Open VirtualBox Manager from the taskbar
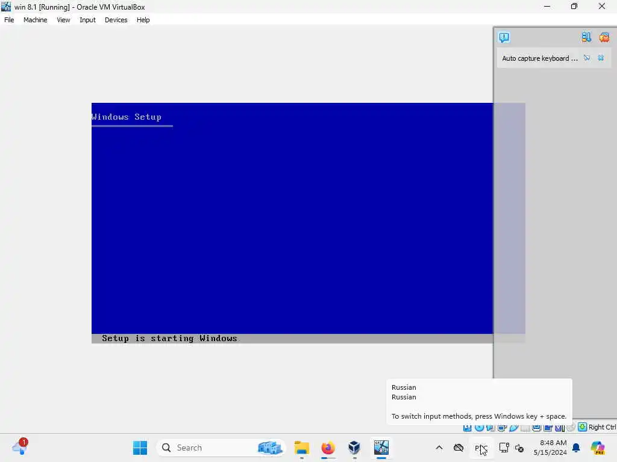 tap(354, 448)
